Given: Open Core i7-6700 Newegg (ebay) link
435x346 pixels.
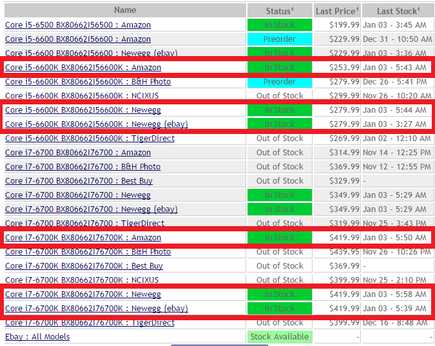Looking at the screenshot, I should (91, 209).
